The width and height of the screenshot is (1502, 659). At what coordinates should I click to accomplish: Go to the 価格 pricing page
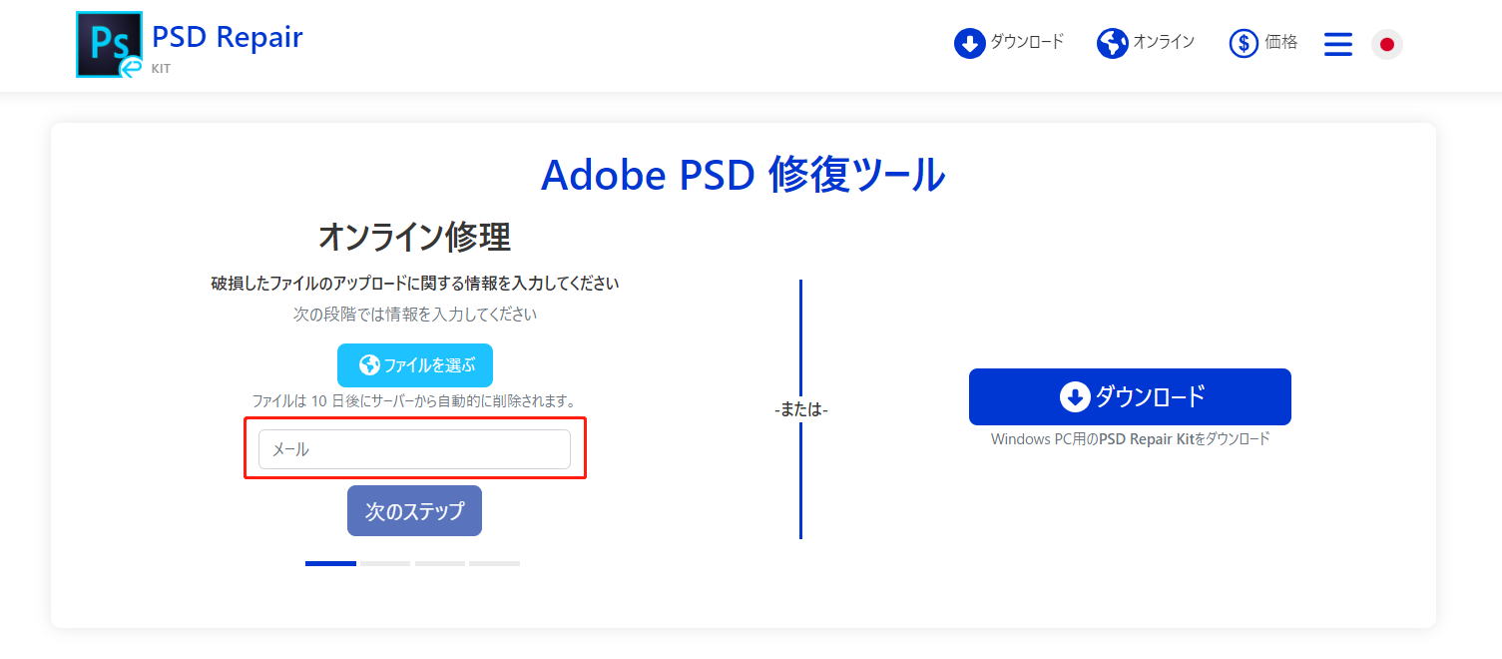1281,42
